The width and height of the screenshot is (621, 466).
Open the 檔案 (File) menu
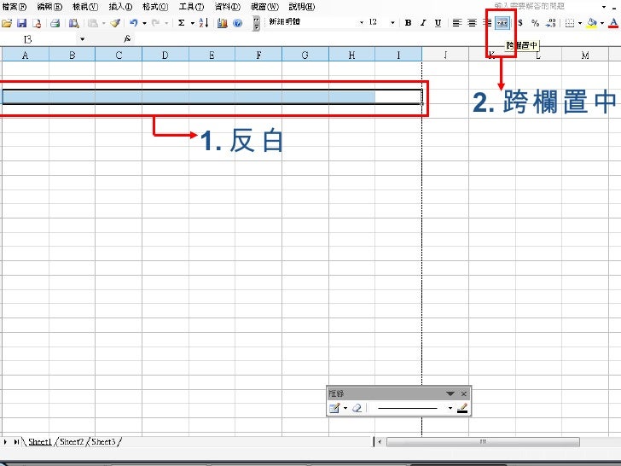[x=15, y=7]
